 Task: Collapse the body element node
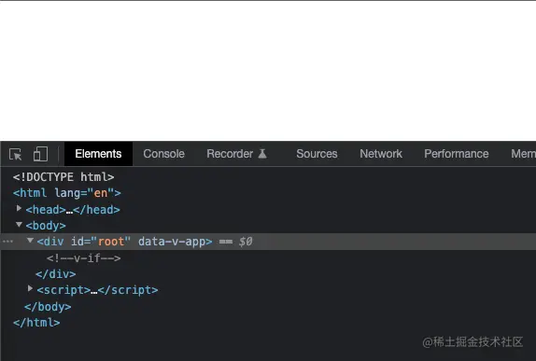click(19, 225)
